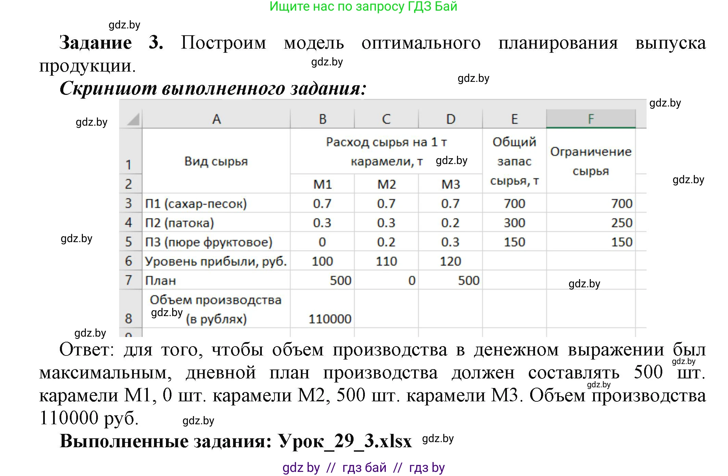The image size is (728, 476).
Task: Click cell F3 with limit 700
Action: pyautogui.click(x=591, y=203)
